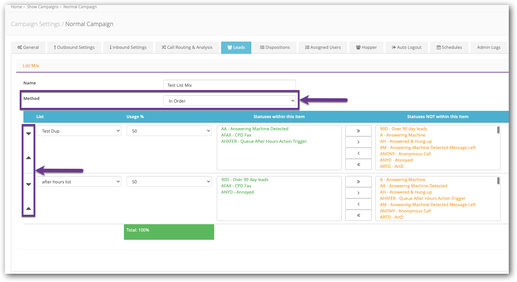
Task: Expand the after hours list selector
Action: click(78, 182)
